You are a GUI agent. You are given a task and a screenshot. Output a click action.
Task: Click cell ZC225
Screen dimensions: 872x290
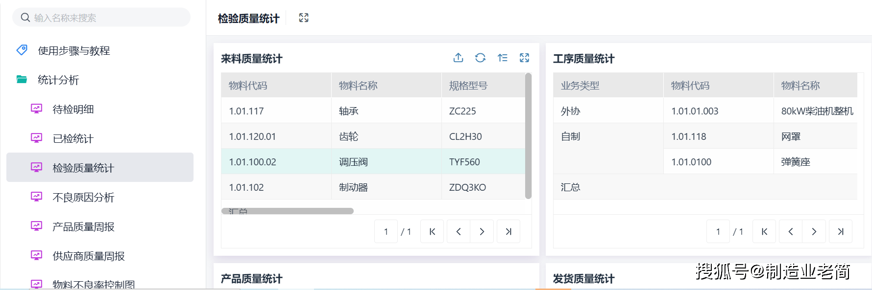(x=483, y=111)
